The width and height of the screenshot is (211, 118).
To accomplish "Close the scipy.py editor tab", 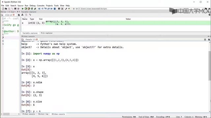I will (14, 15).
